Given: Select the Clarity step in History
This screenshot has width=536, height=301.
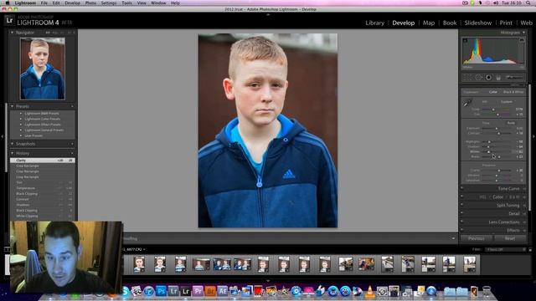Looking at the screenshot, I should coord(43,160).
